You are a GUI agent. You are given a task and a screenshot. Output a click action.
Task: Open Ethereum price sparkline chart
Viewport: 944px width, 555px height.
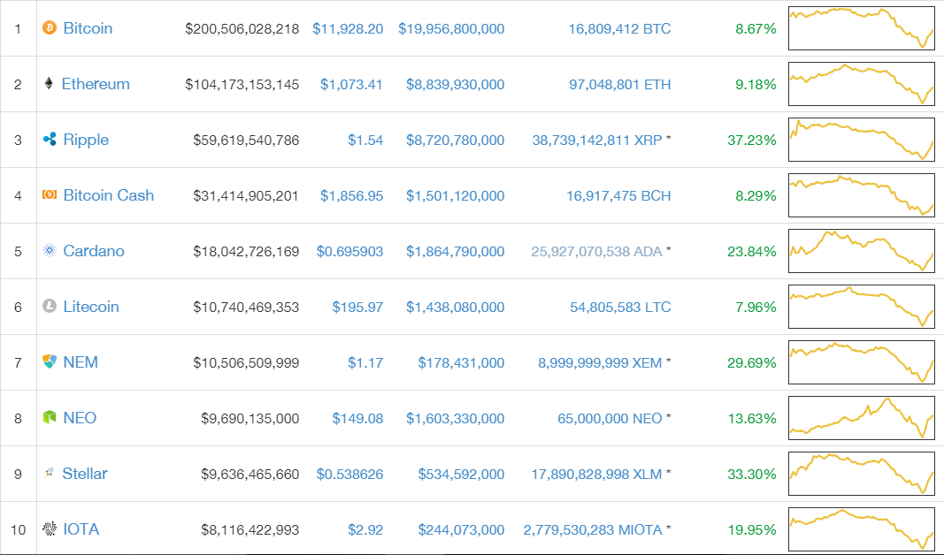[x=862, y=84]
